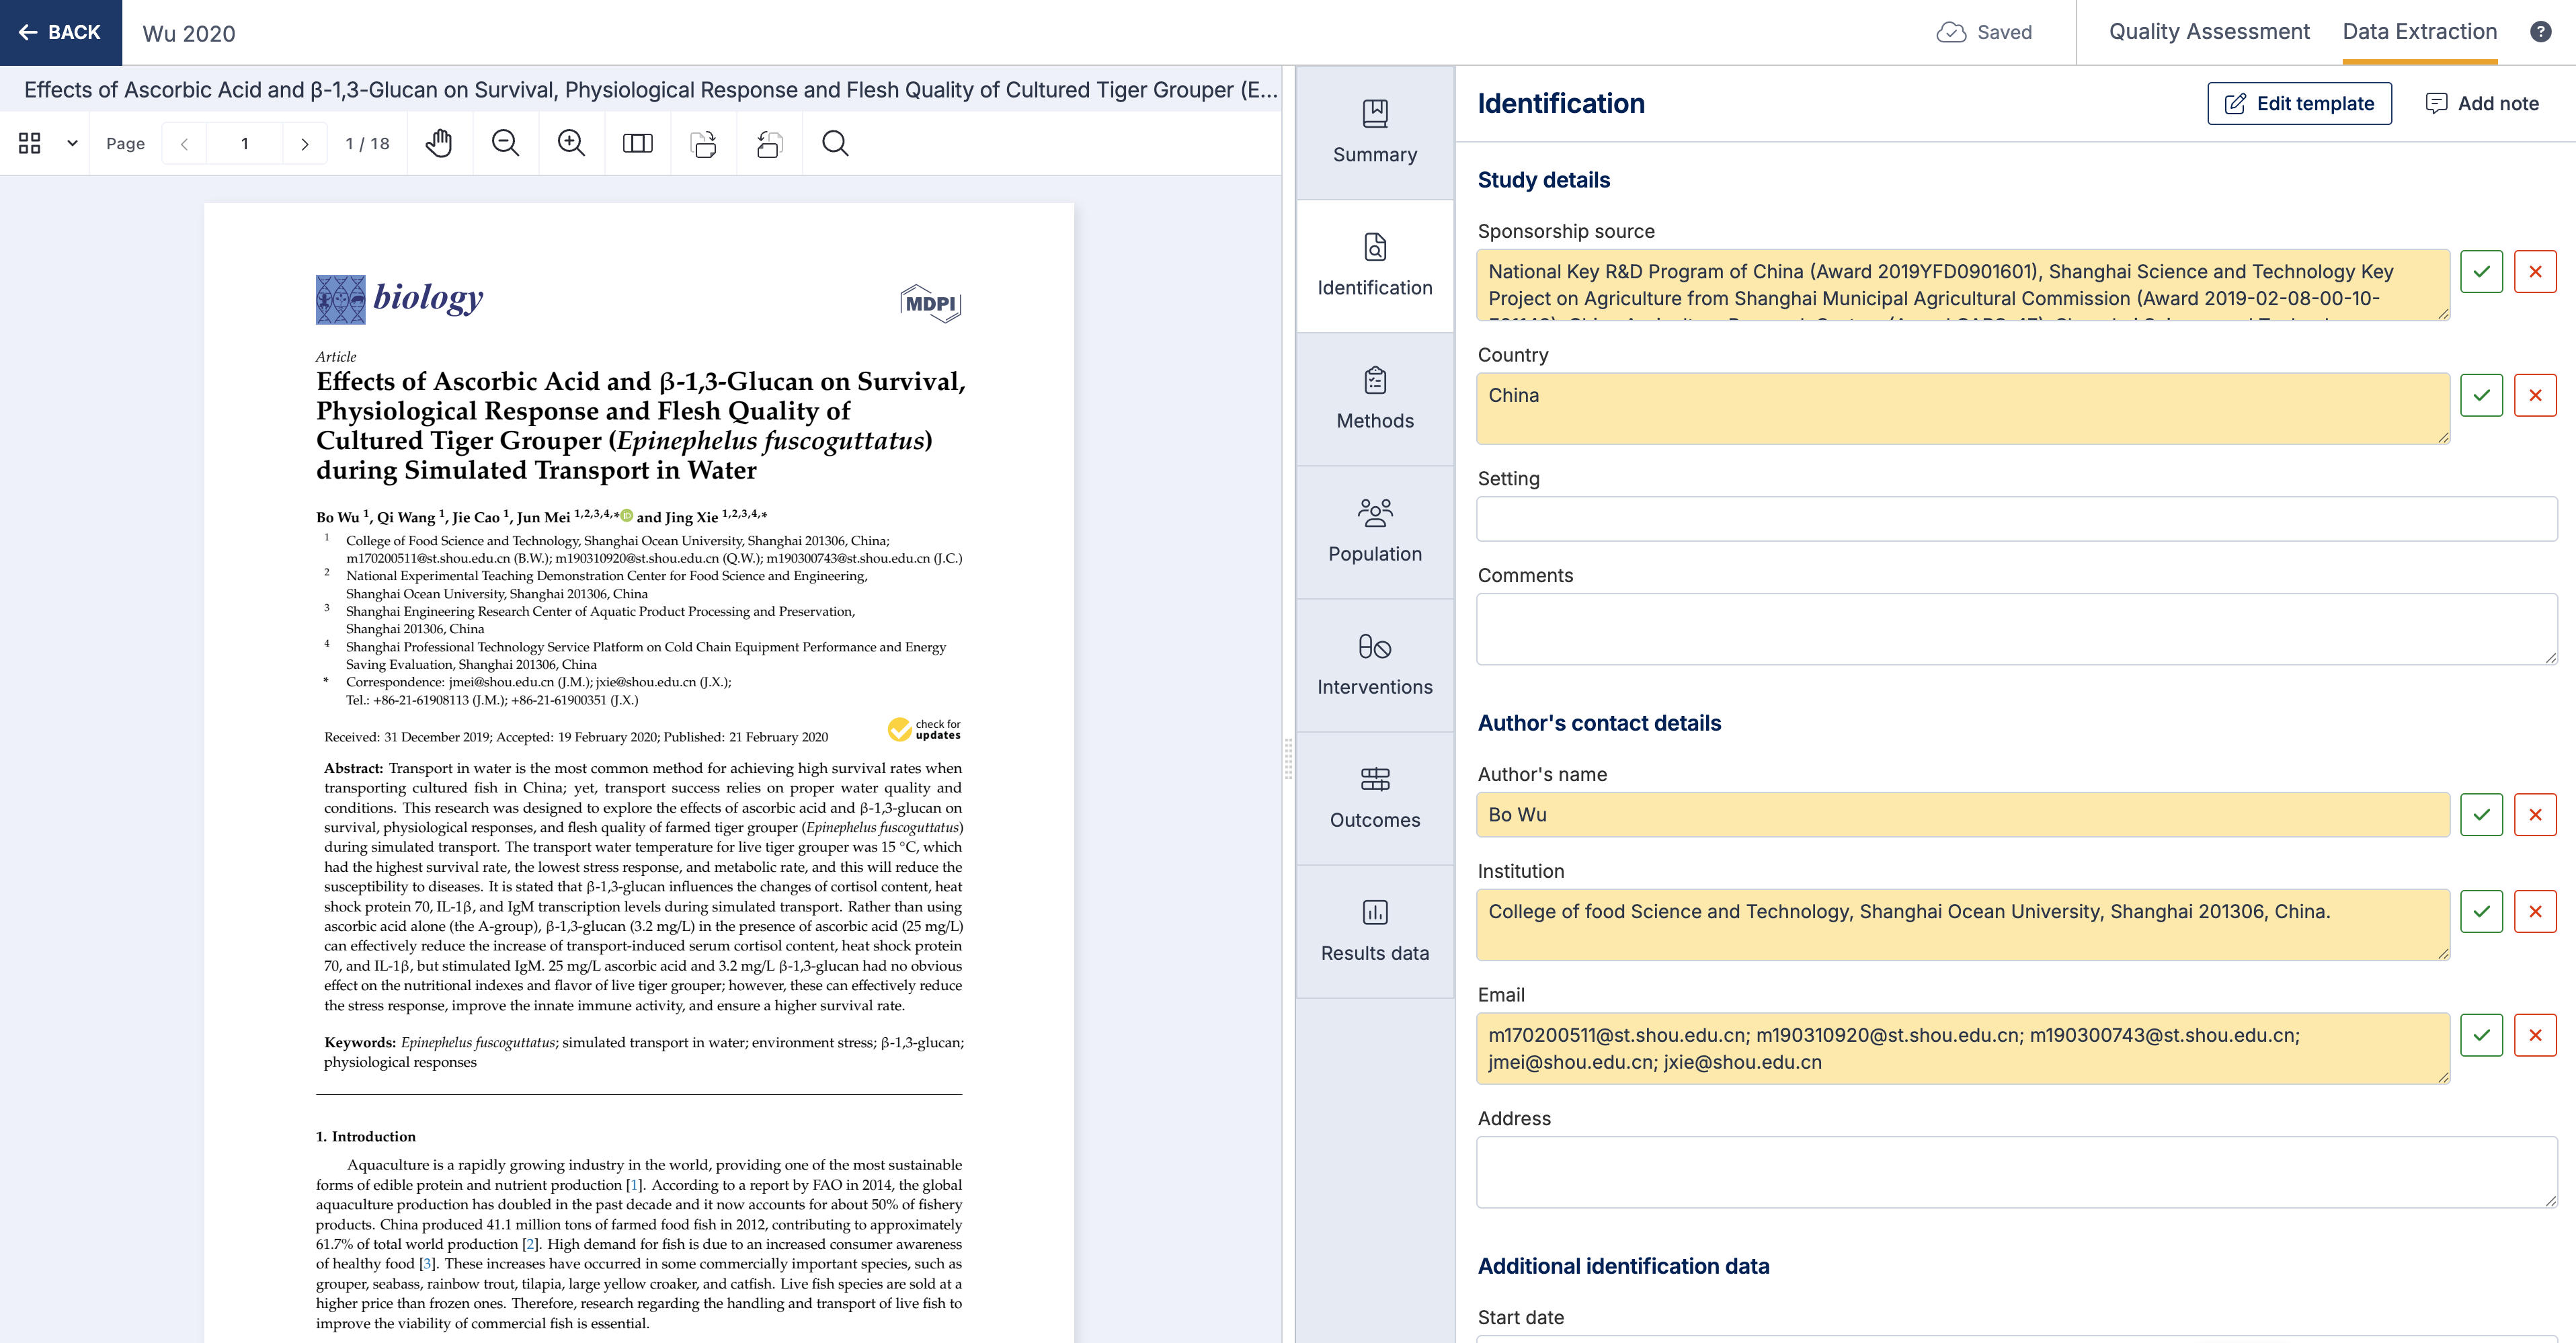This screenshot has height=1343, width=2576.
Task: Open the thumbnail grid view icon
Action: [30, 143]
